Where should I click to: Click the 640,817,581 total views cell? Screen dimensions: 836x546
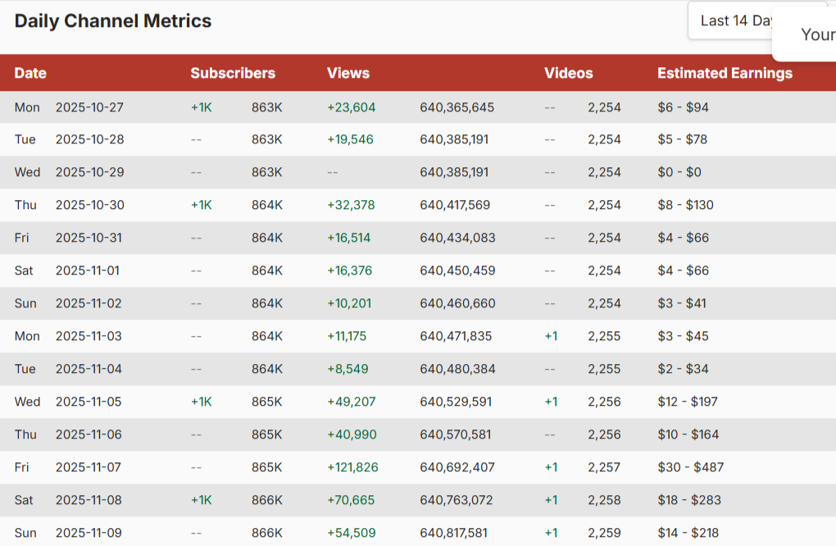(457, 533)
